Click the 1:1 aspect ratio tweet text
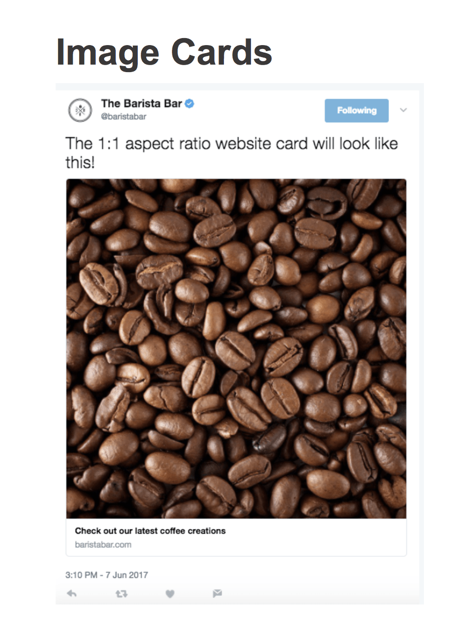Viewport: 454px width, 627px height. [232, 153]
